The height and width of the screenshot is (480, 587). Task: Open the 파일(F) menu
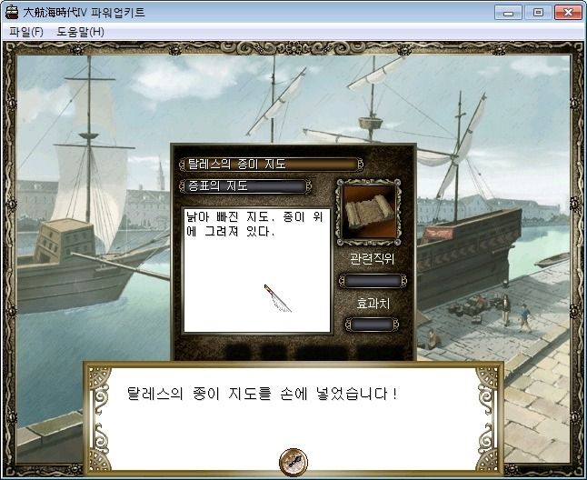click(26, 32)
